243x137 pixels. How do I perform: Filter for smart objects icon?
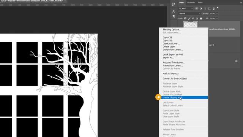(214, 8)
